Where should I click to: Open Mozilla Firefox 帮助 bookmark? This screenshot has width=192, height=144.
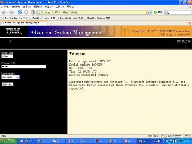point(97,18)
